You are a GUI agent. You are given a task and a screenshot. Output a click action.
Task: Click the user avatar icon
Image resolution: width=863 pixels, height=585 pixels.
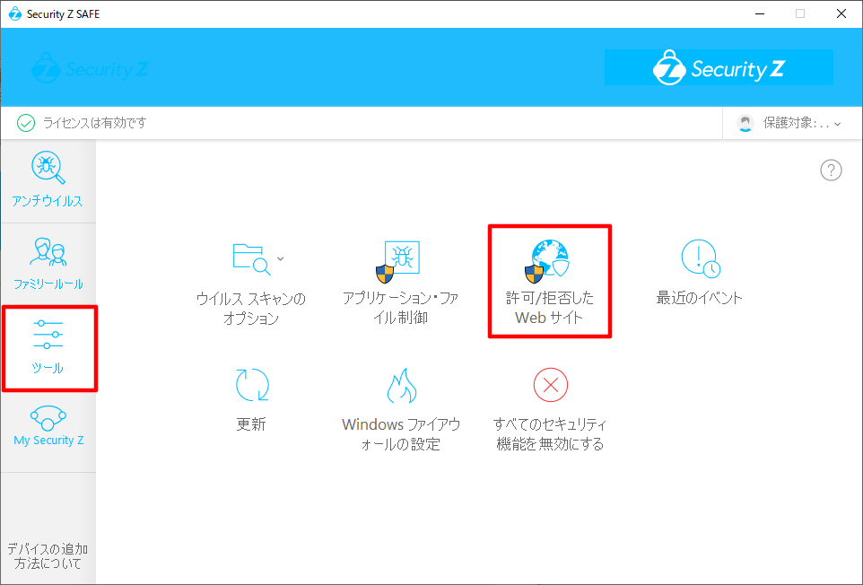(745, 123)
